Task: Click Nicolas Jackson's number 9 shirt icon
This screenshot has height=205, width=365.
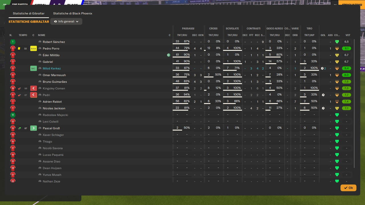Action: [x=13, y=108]
